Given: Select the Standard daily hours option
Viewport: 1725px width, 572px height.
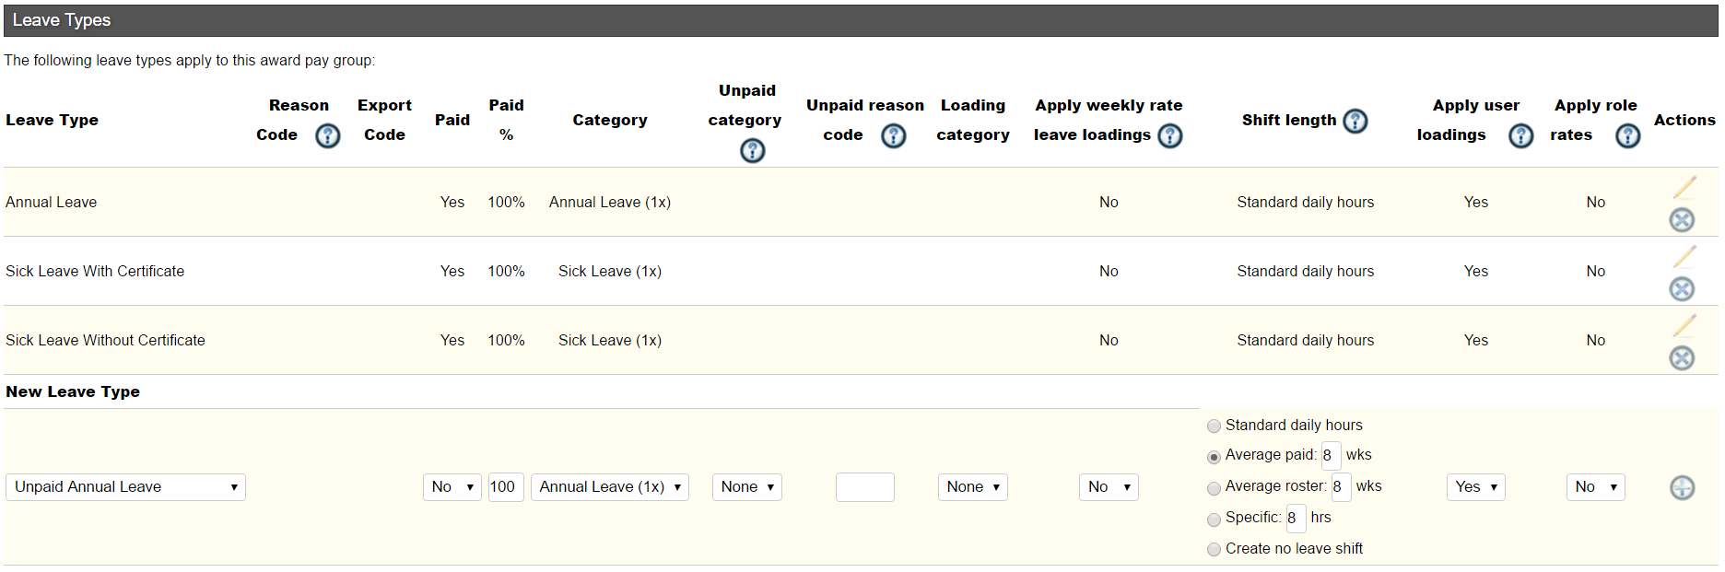Looking at the screenshot, I should [x=1215, y=426].
